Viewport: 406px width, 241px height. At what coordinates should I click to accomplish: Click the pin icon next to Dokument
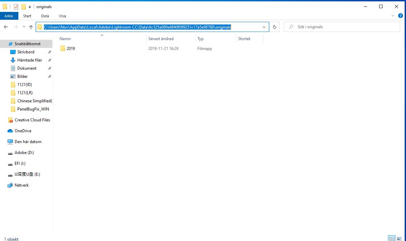pos(49,69)
